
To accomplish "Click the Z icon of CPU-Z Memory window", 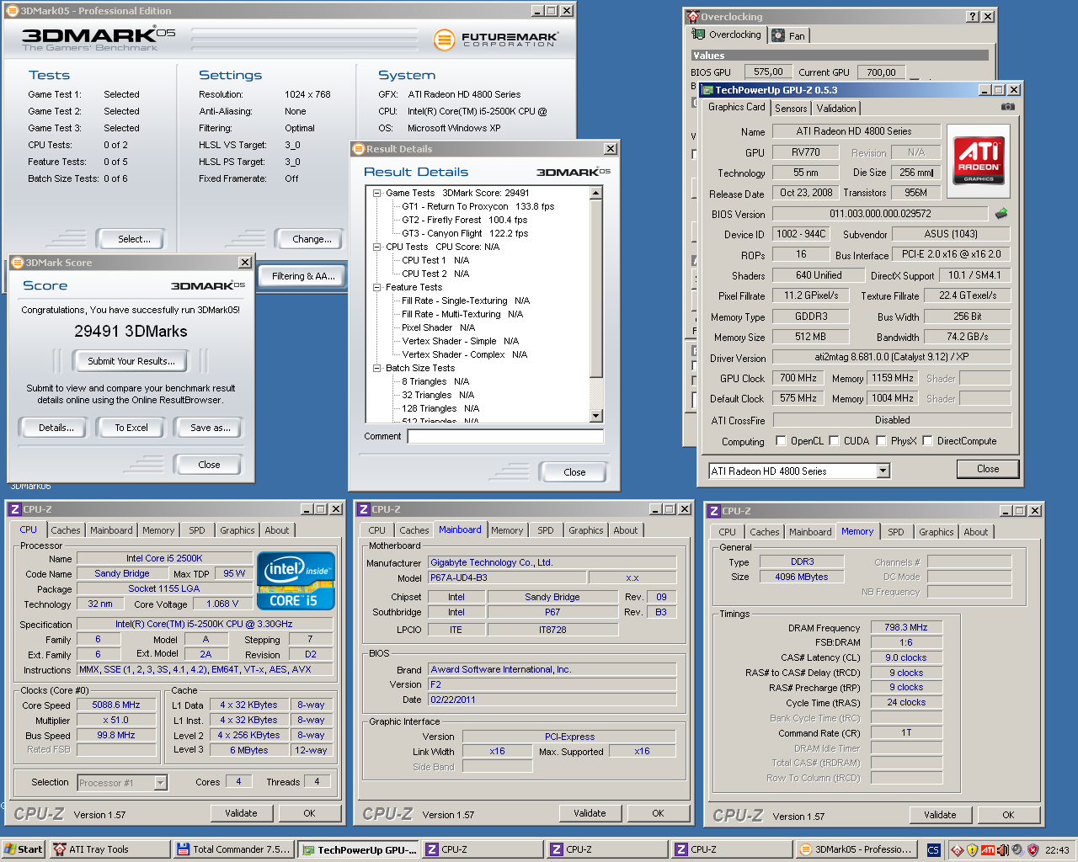I will (x=714, y=511).
